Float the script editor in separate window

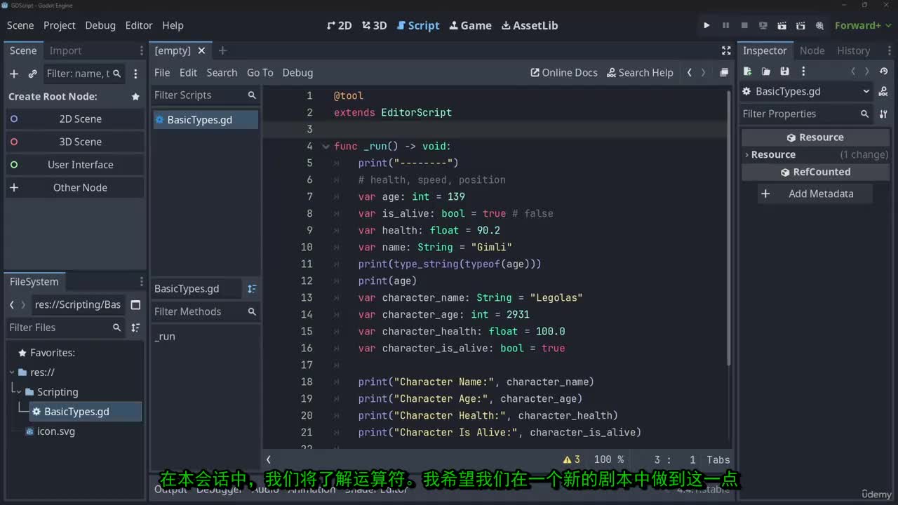(x=724, y=73)
